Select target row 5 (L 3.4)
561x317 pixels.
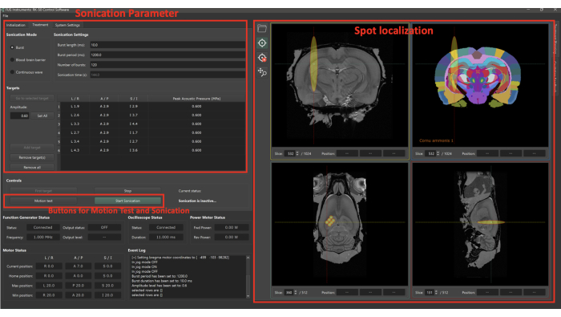[x=153, y=141]
